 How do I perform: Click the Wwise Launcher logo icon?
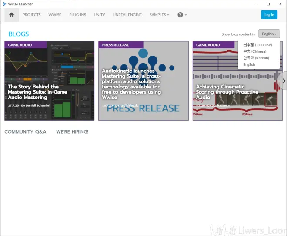pyautogui.click(x=5, y=4)
